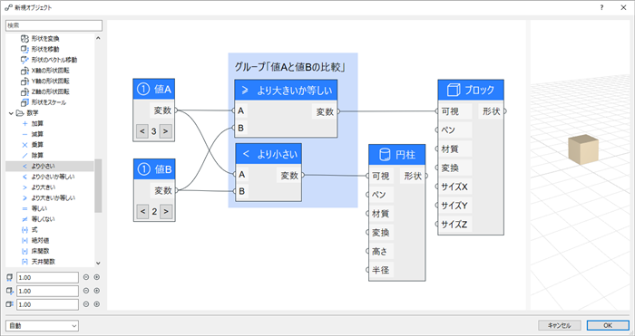Image resolution: width=635 pixels, height=336 pixels.
Task: Select より小さい row in the tree
Action: click(50, 166)
